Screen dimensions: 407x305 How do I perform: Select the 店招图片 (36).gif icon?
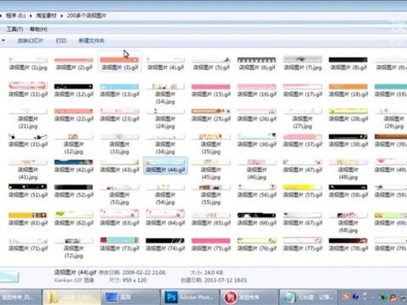pos(256,136)
